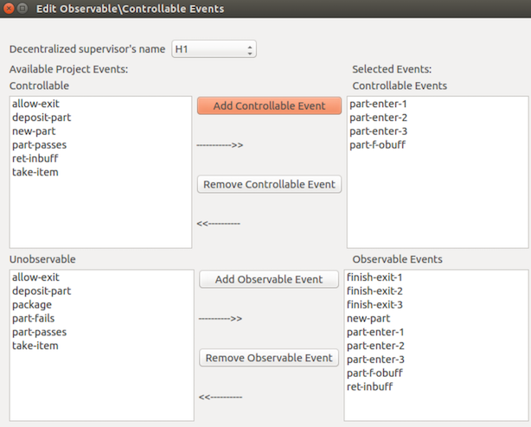The width and height of the screenshot is (531, 427).
Task: Select ret-inbuff in the available Controllable list
Action: coord(36,159)
